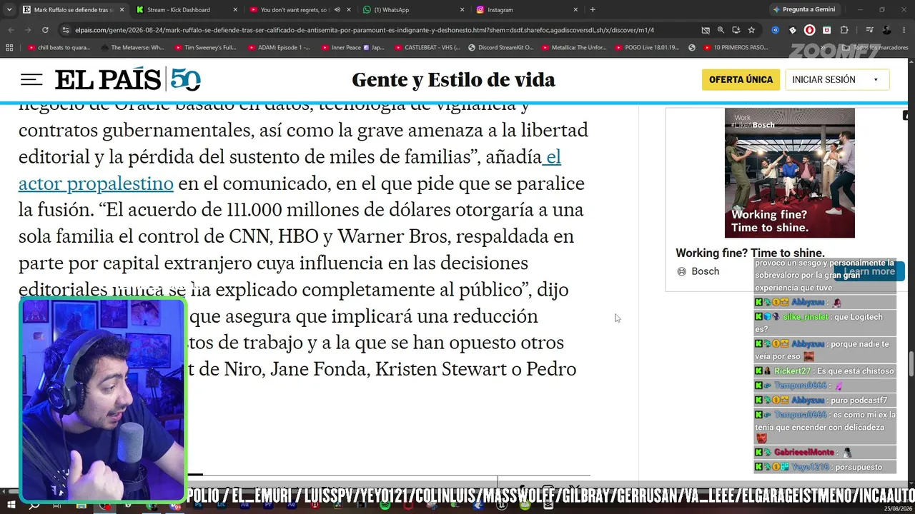Open the Chrome three-dot menu
Viewport: 915px width, 514px height.
tap(904, 30)
